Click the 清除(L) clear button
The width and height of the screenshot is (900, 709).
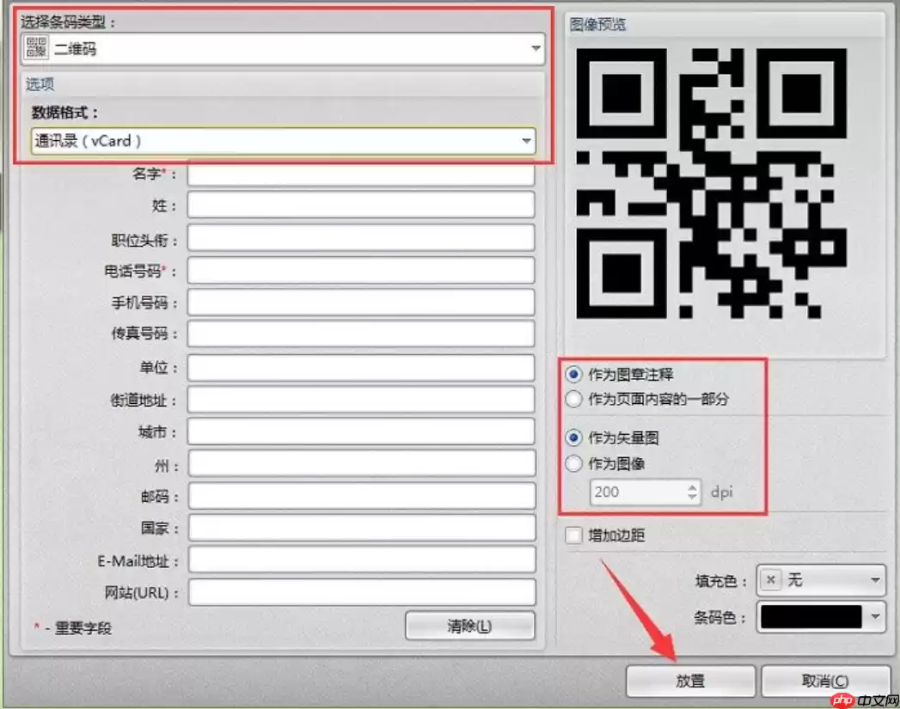[x=469, y=626]
